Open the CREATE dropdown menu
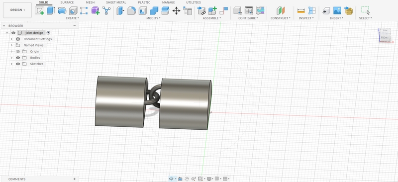The image size is (398, 182). pyautogui.click(x=72, y=18)
